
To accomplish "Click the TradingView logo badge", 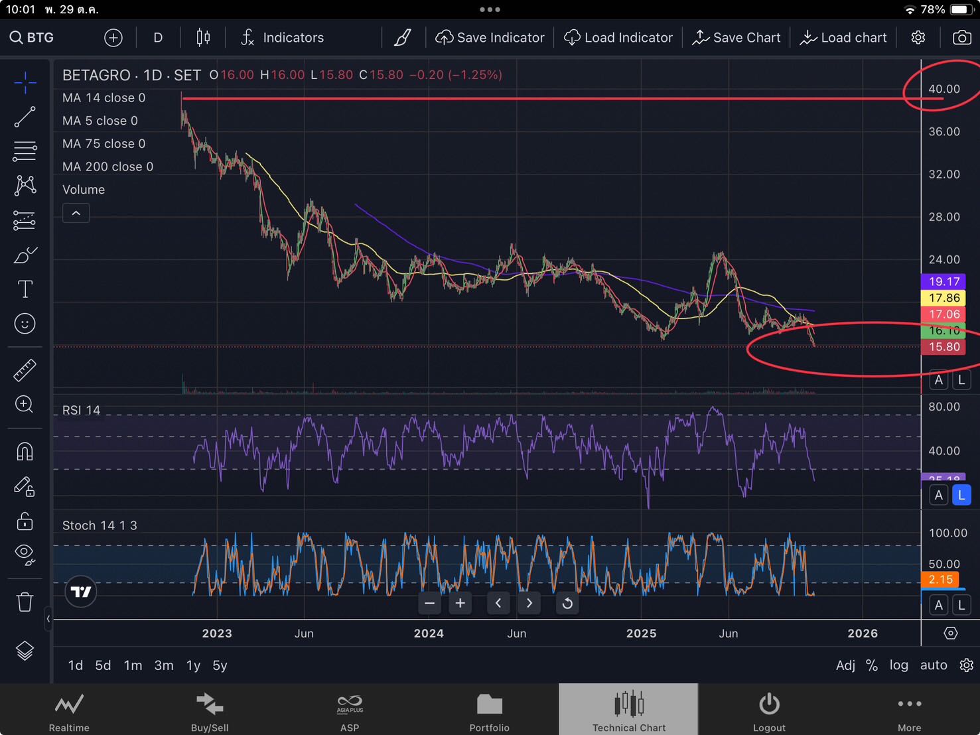I will pyautogui.click(x=81, y=592).
